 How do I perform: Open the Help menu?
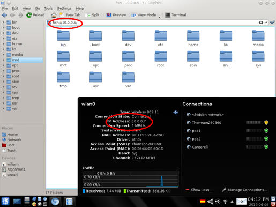80,8
